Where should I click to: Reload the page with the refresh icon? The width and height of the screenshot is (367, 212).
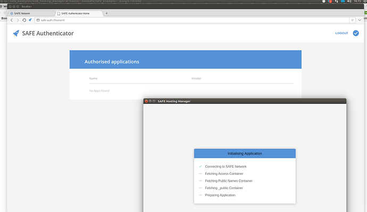24,20
